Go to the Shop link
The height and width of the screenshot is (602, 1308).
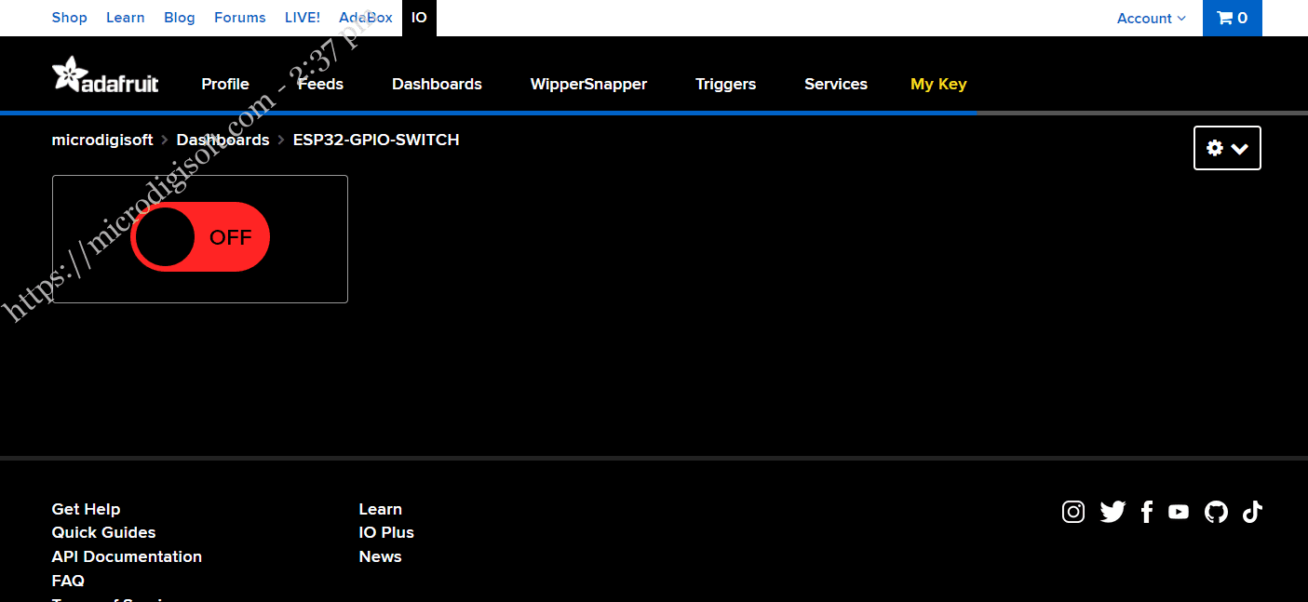coord(70,18)
